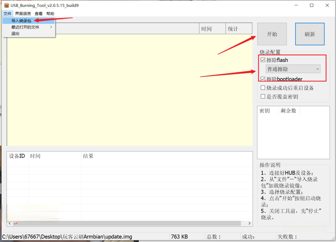Maximize the USB Burning Tool window
Image resolution: width=336 pixels, height=242 pixels.
[x=311, y=5]
